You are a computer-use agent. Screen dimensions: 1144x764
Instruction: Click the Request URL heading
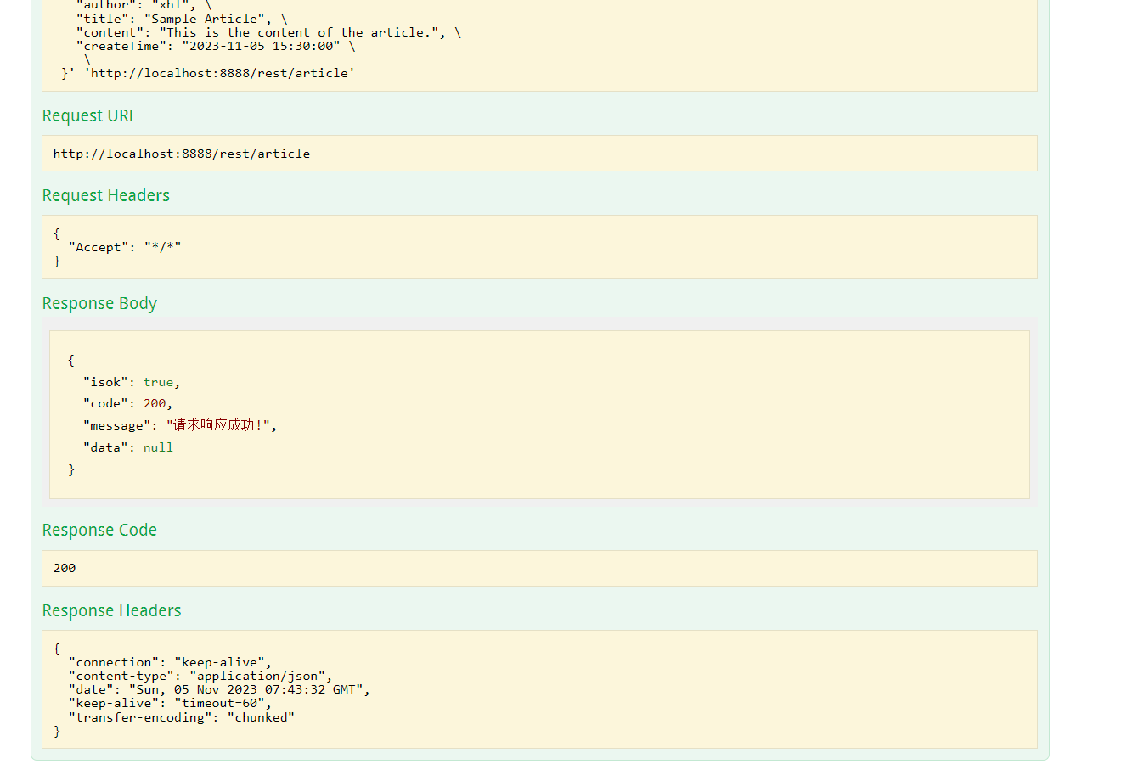tap(89, 116)
